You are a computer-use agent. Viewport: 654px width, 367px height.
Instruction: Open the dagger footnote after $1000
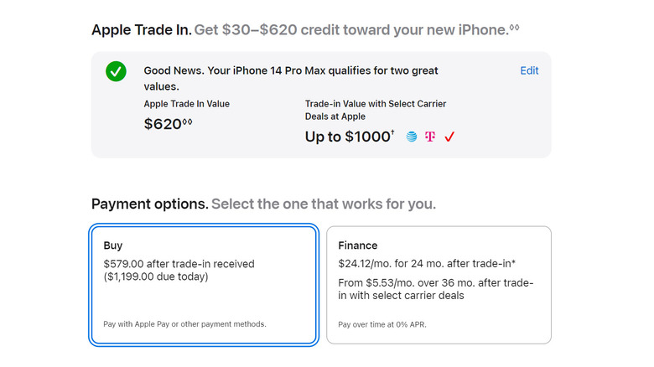pyautogui.click(x=392, y=132)
